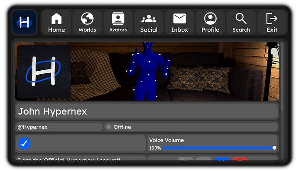This screenshot has height=171, width=299.
Task: Click the John Hypernex display name
Action: tap(52, 112)
